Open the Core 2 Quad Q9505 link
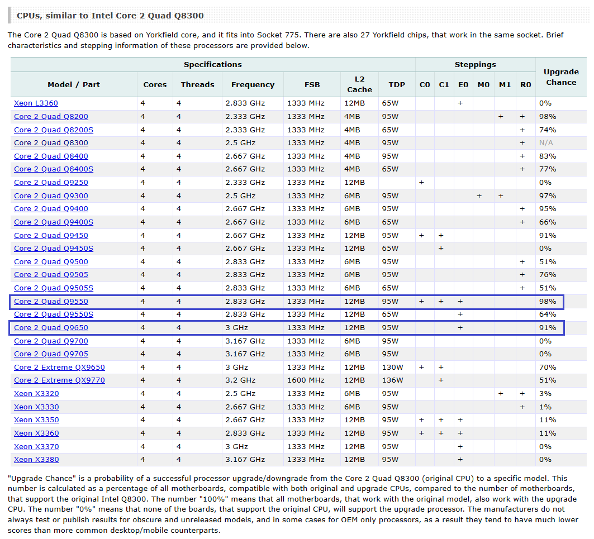The width and height of the screenshot is (594, 539). [51, 275]
